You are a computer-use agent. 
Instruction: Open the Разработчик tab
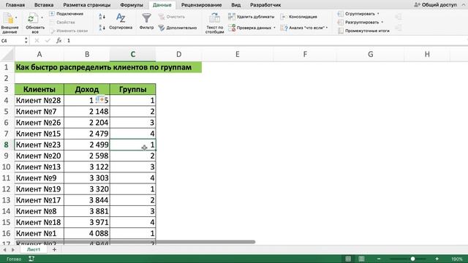click(265, 5)
